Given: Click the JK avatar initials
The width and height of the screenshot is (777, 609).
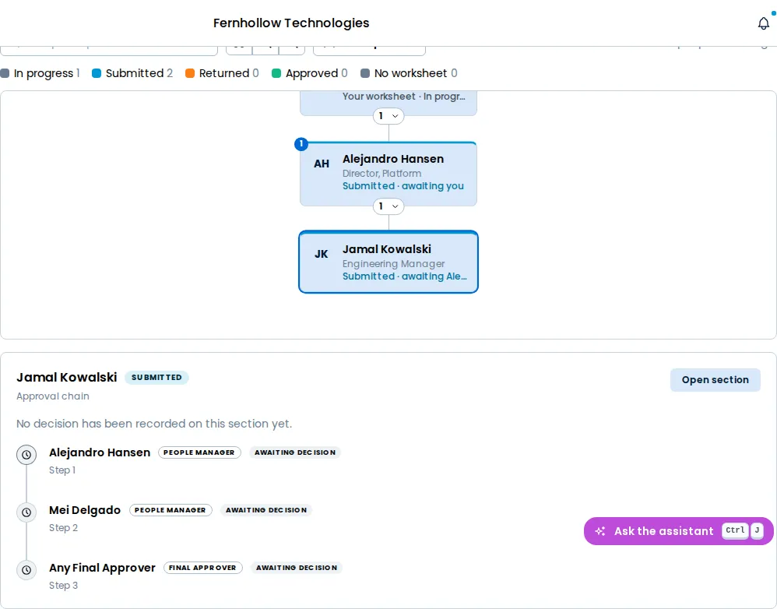Looking at the screenshot, I should [321, 254].
